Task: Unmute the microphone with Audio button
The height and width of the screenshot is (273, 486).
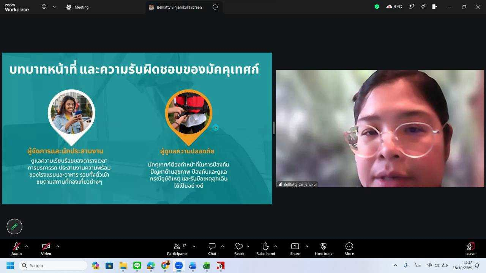Action: click(x=16, y=249)
